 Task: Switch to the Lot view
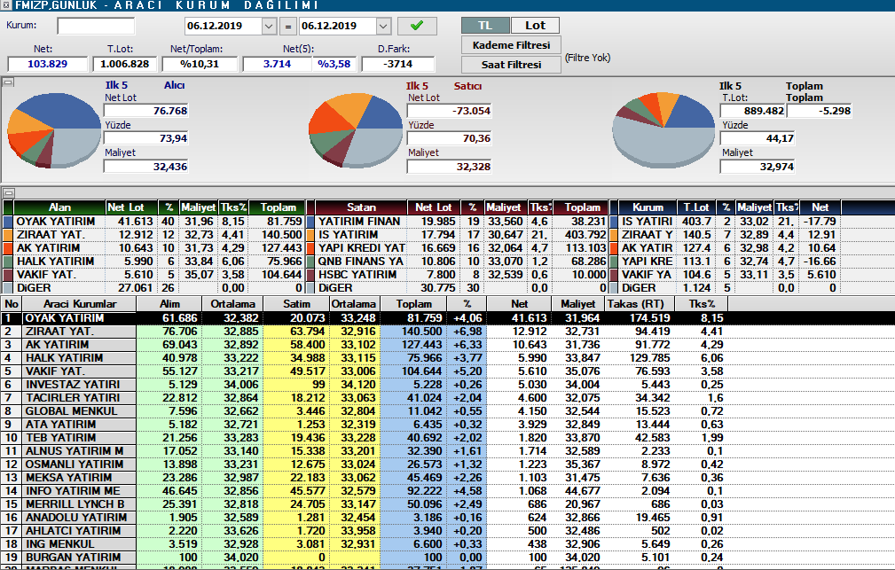coord(535,25)
